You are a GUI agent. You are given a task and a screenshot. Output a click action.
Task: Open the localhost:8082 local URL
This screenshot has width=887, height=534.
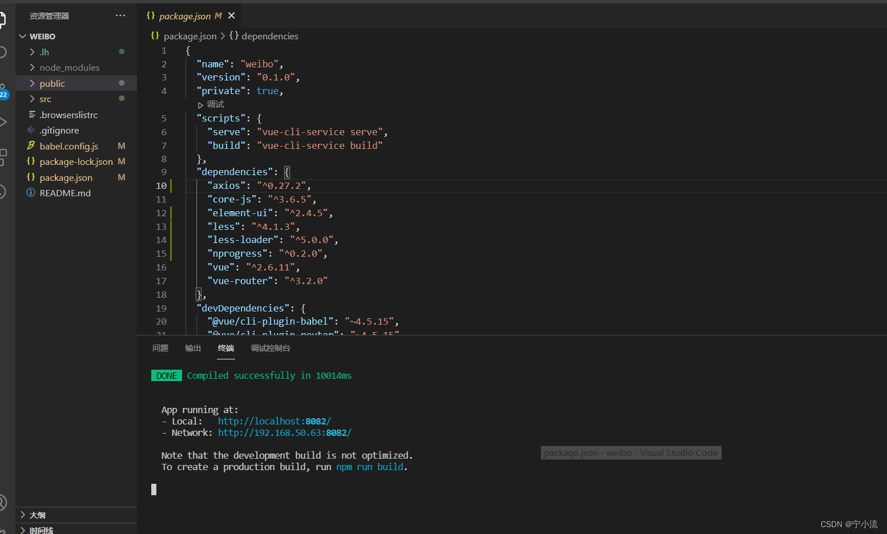(x=274, y=421)
